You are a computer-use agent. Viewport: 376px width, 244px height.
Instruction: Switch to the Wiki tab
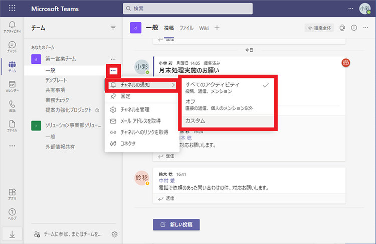click(x=204, y=28)
